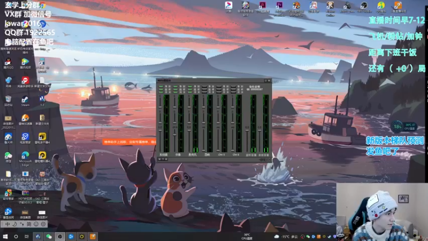Open the Microsoft Edge desktop shortcut
Screen dimensions: 428x241
[25, 159]
